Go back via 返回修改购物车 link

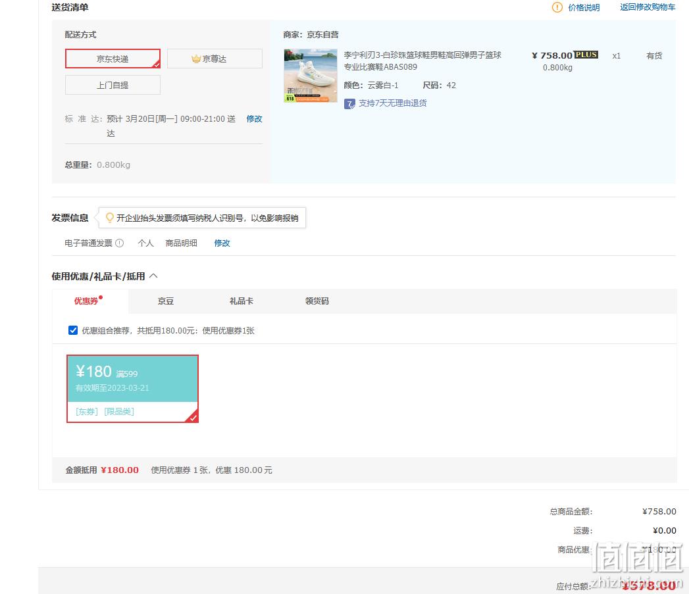pyautogui.click(x=648, y=7)
